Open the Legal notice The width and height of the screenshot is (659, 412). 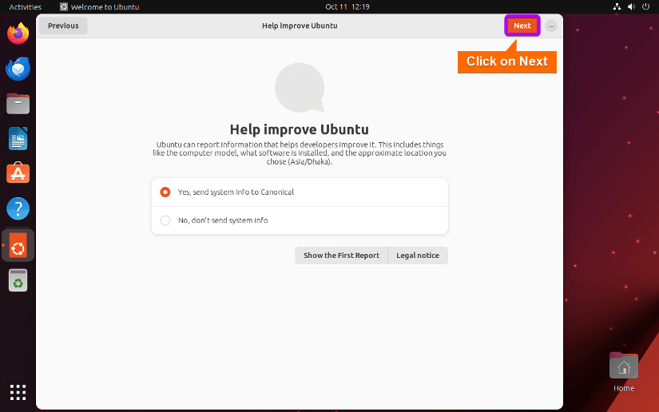click(418, 256)
